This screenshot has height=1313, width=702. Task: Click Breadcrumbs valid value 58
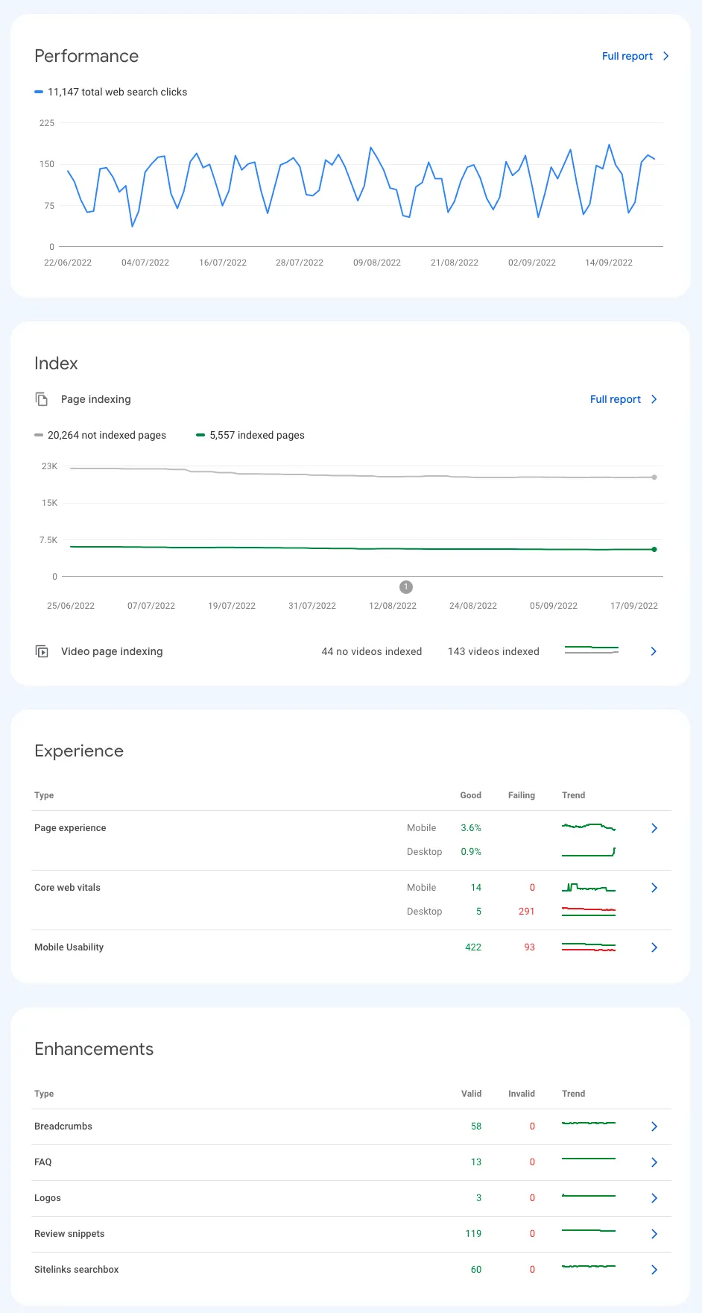point(476,1126)
